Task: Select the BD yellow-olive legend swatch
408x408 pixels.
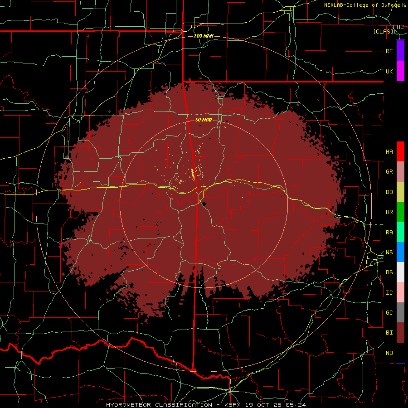Action: [x=400, y=192]
